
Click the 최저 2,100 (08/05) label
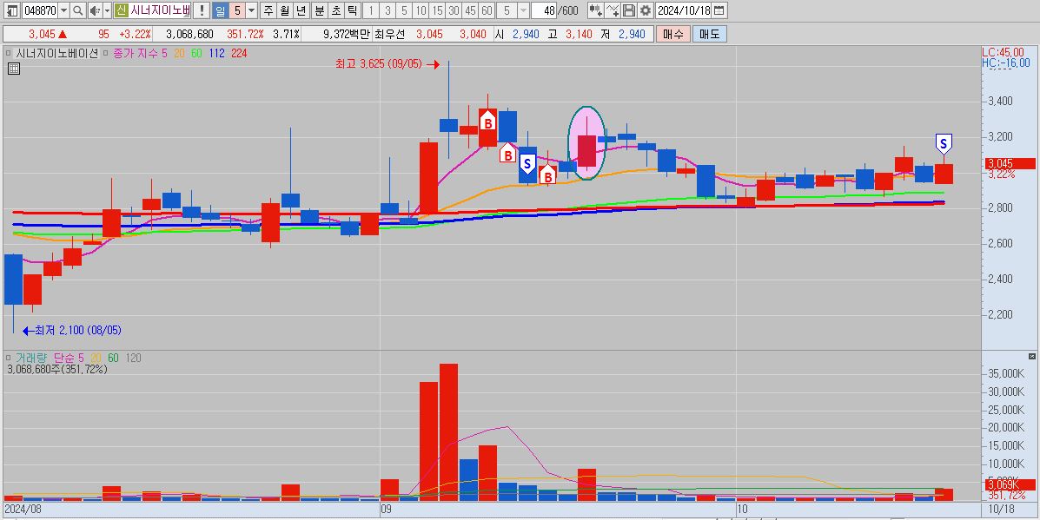78,330
